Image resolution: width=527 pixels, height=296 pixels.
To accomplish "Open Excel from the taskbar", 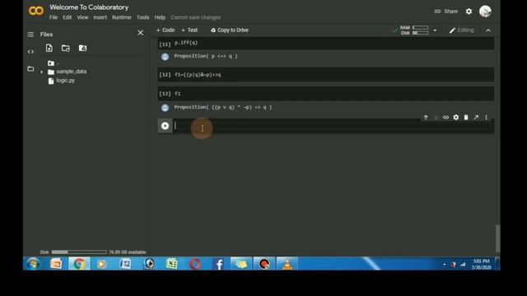I will pyautogui.click(x=171, y=264).
